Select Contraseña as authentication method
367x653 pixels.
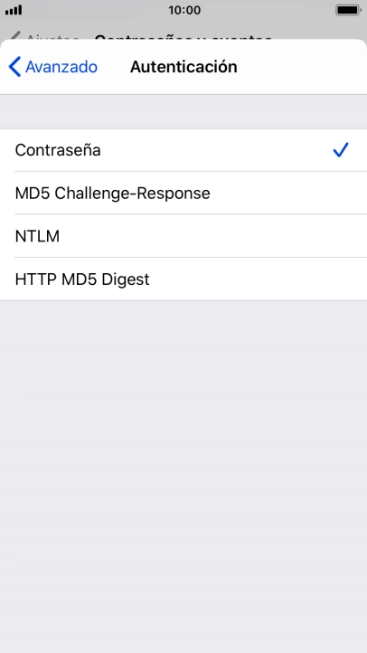(x=183, y=150)
